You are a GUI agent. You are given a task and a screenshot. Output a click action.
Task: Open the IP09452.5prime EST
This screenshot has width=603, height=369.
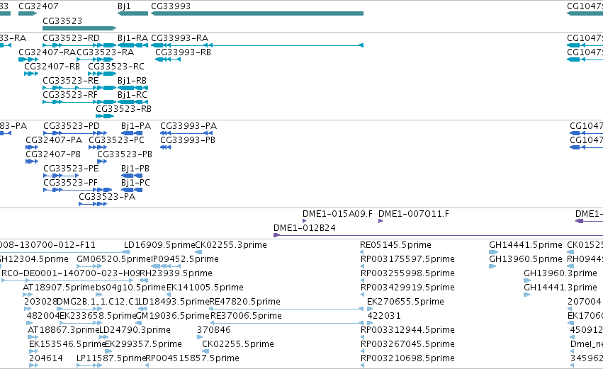(x=166, y=266)
